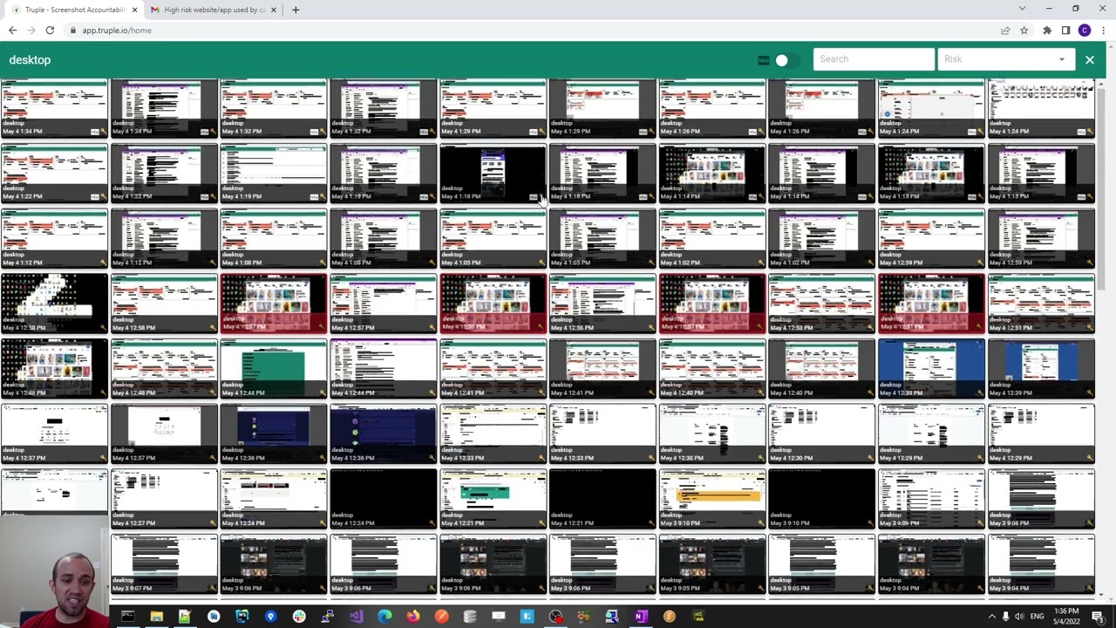Open Microsoft Edge from the taskbar
Screen dimensions: 1116x628
pos(384,617)
